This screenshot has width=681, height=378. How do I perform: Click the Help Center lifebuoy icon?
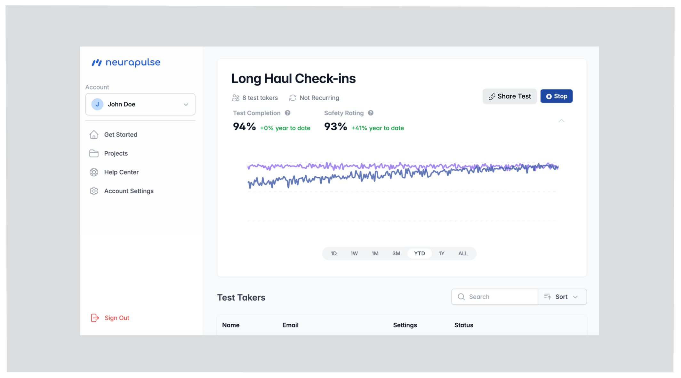point(94,172)
